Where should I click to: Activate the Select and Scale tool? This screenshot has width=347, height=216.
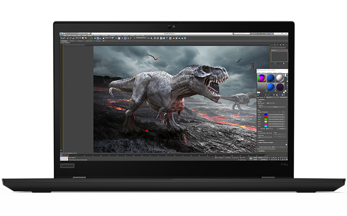coord(101,38)
